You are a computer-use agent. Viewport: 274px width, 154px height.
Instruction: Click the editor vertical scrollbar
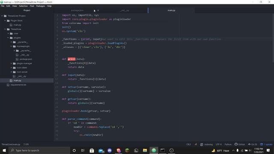pyautogui.click(x=273, y=38)
